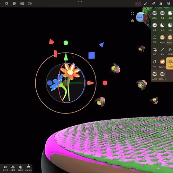
Task: Toggle the 마스크 eye visibility
Action: click(x=5, y=168)
